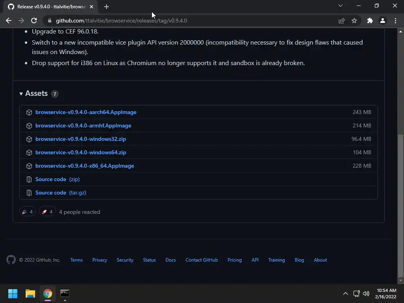The height and width of the screenshot is (303, 404).
Task: Bookmark this page with the star icon
Action: (x=354, y=21)
